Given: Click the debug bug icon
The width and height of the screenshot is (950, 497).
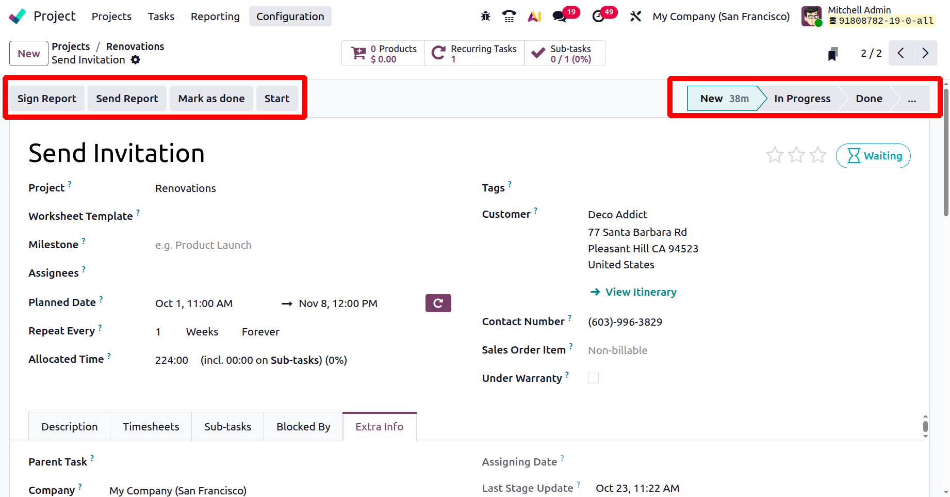Looking at the screenshot, I should pos(485,17).
